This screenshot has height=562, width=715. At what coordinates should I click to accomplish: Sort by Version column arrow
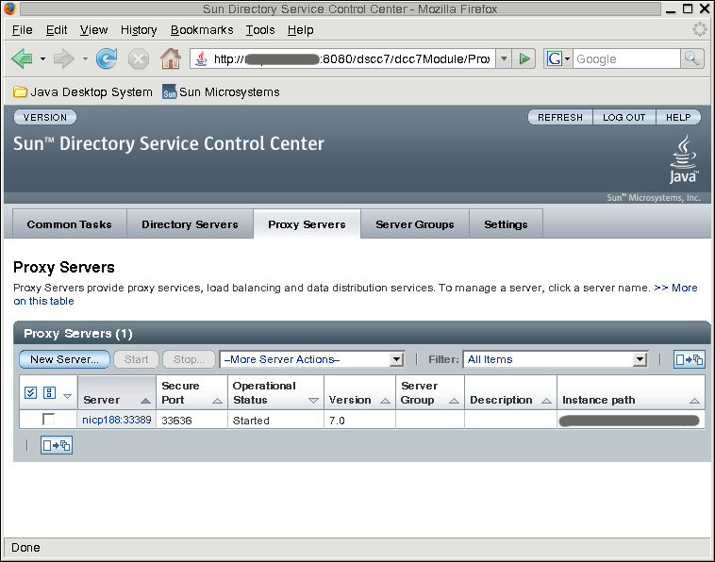point(385,401)
